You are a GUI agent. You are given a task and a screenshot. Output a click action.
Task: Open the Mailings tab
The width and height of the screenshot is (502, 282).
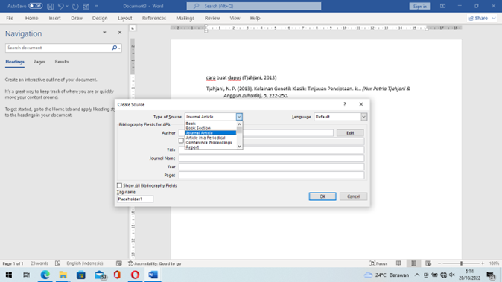(x=185, y=18)
